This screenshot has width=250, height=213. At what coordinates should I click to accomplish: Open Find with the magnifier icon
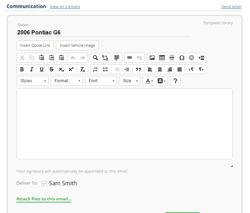coord(96,58)
